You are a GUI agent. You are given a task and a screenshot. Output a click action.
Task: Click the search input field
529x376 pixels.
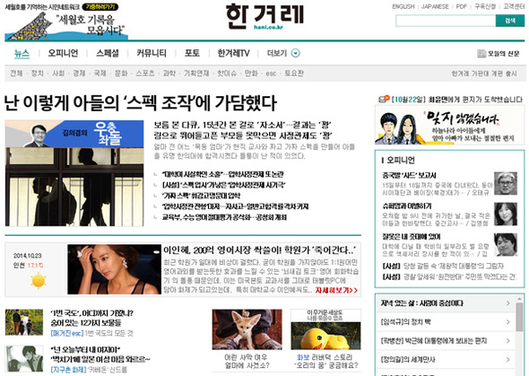point(446,21)
